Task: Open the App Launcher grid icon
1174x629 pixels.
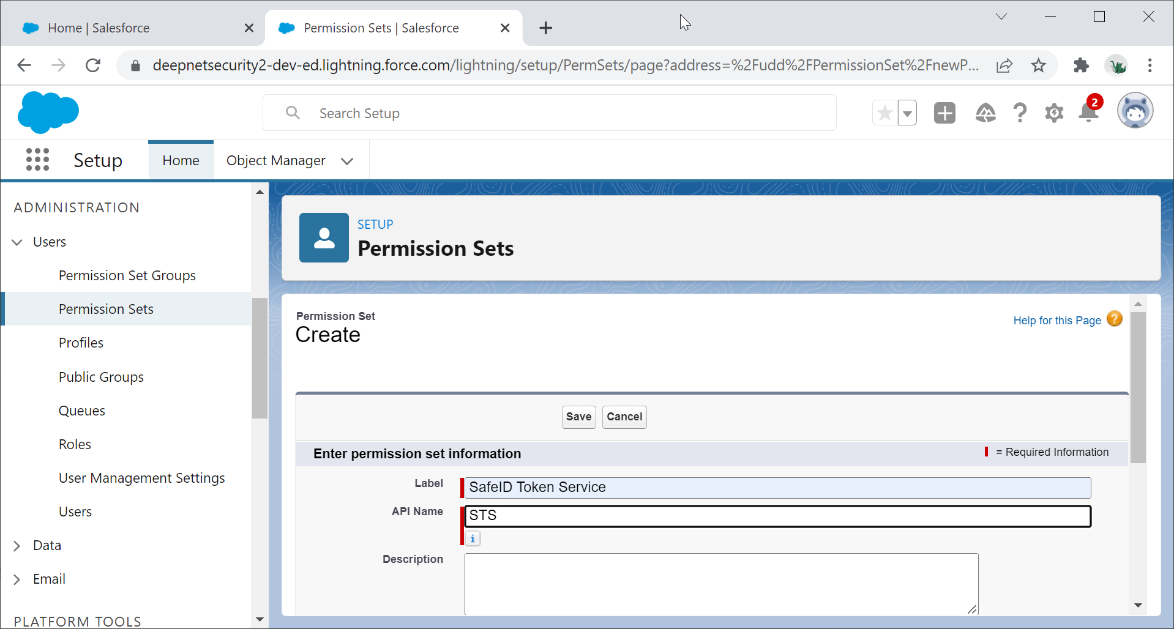Action: pyautogui.click(x=37, y=160)
